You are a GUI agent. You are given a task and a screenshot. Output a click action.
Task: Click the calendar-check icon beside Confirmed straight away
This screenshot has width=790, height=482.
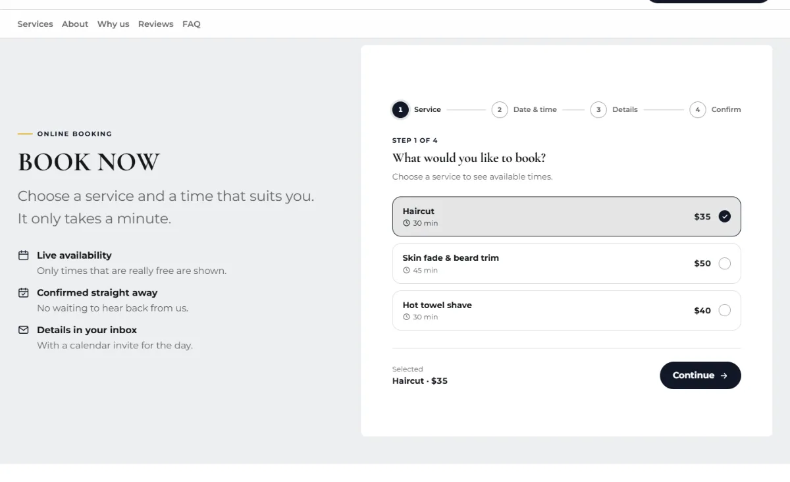tap(23, 292)
